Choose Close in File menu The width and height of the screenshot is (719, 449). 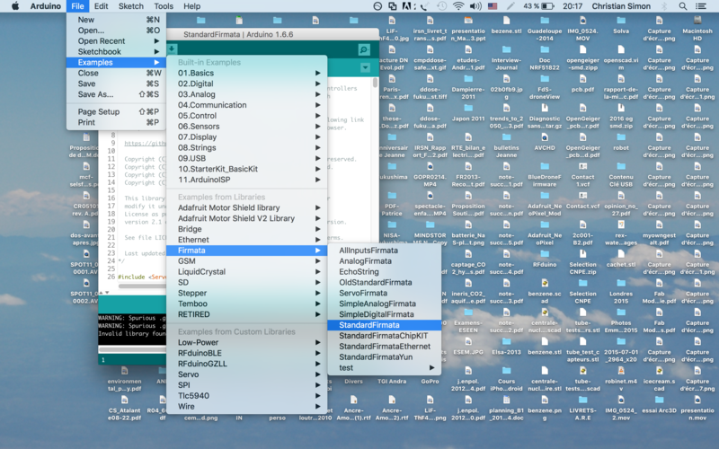point(117,73)
